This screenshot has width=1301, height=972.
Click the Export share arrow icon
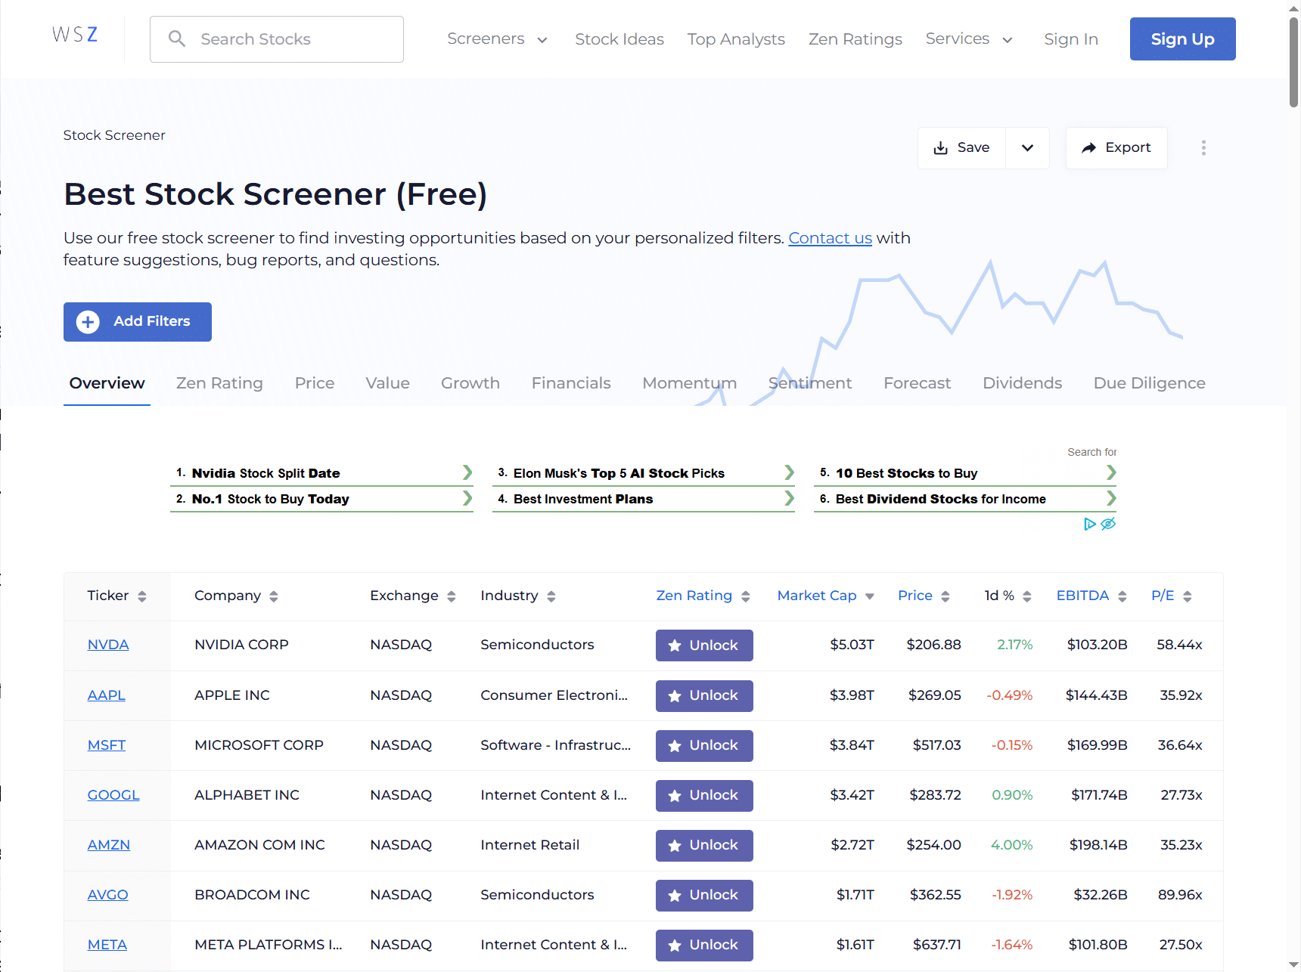[x=1090, y=147]
